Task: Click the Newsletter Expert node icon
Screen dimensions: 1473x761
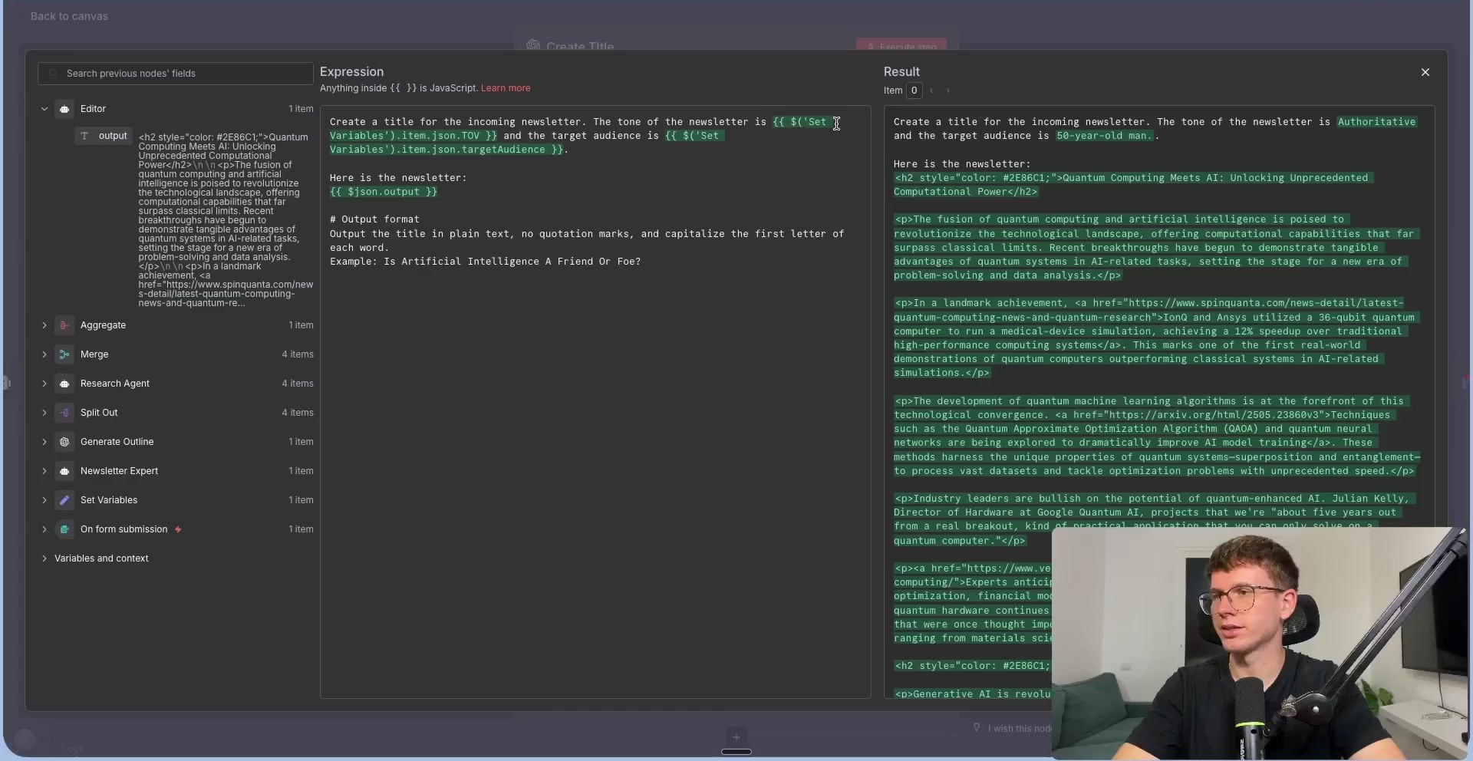Action: [x=64, y=471]
